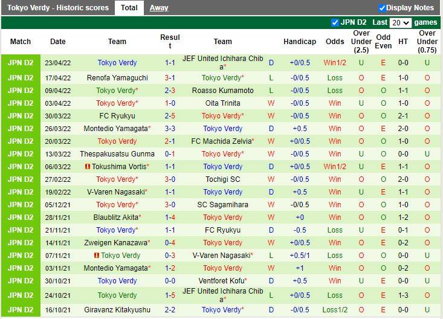443x319 pixels.
Task: Open the Last games count dropdown
Action: click(400, 22)
